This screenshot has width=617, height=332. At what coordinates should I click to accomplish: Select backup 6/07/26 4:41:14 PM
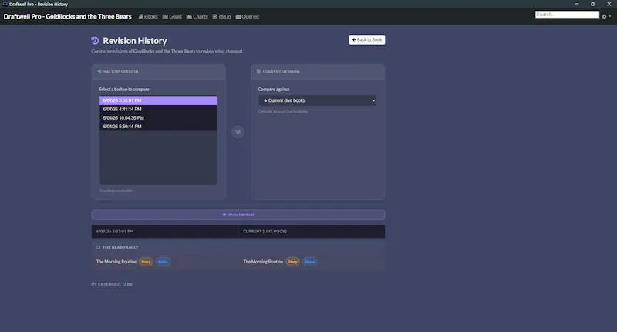158,109
